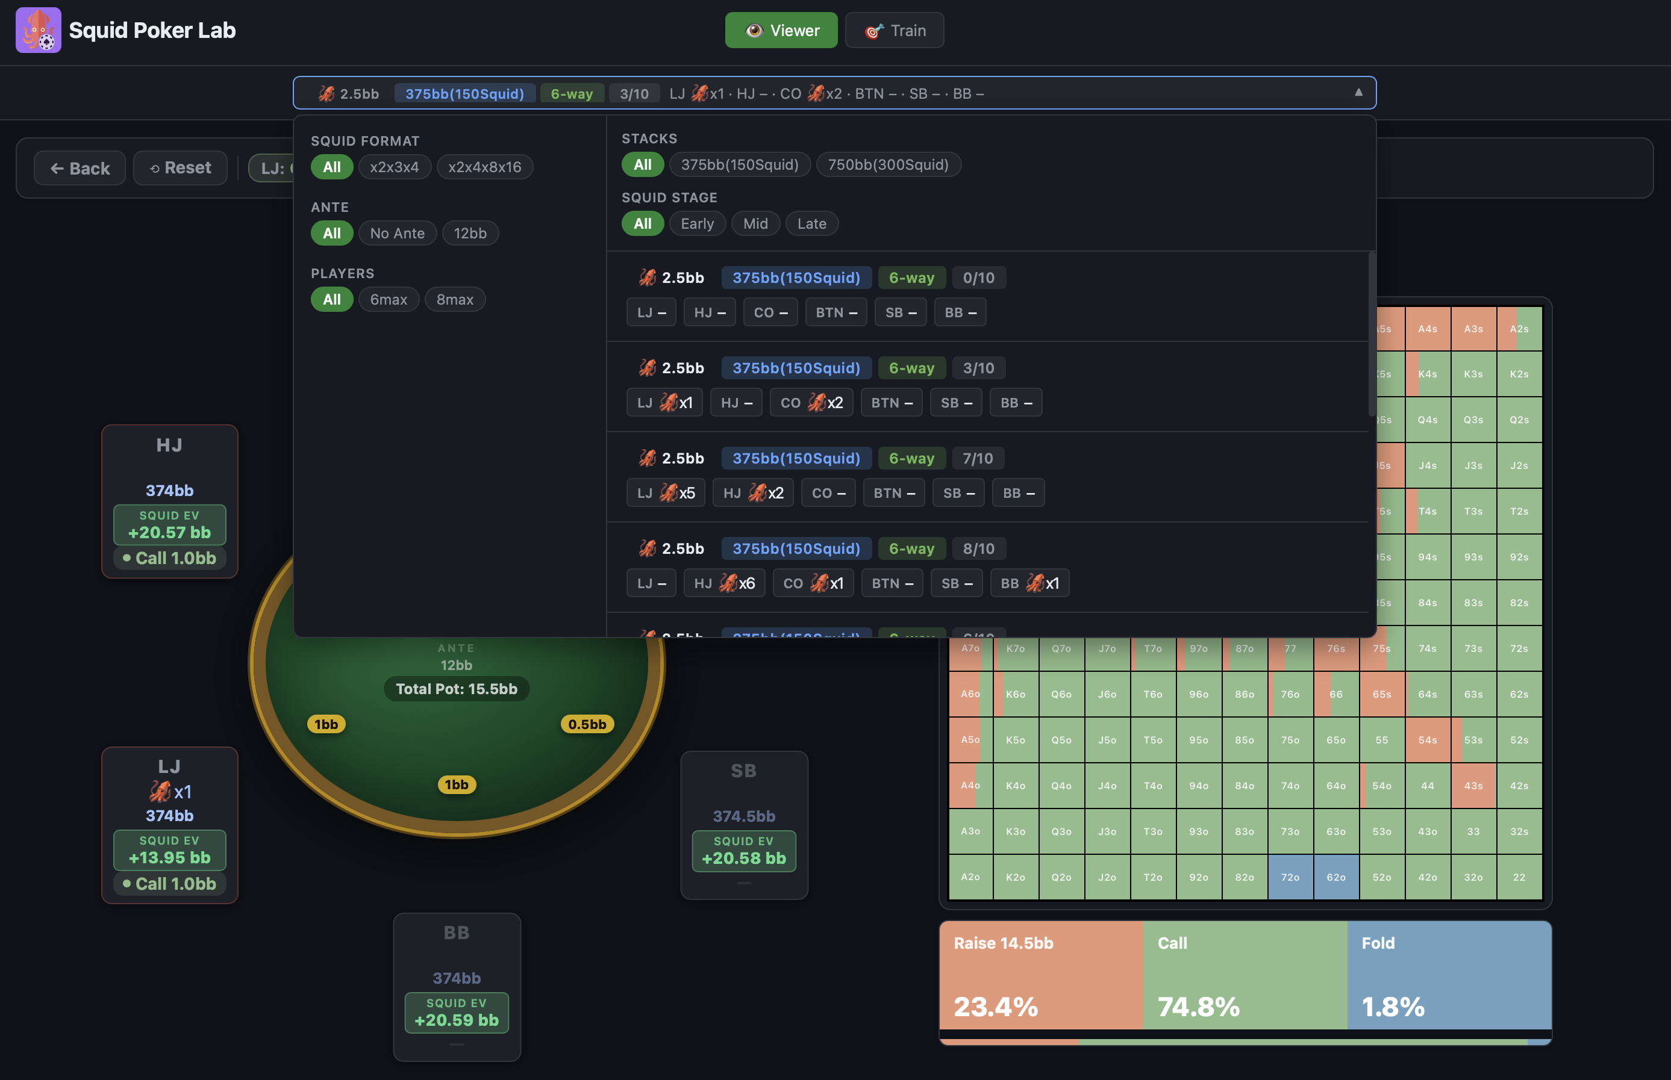Click the squid icon on CO x2 badge in 3/10 scenario
Viewport: 1671px width, 1080px height.
(x=819, y=402)
